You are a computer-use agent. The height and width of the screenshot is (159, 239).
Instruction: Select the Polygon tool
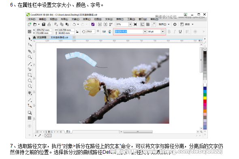coord(30,86)
